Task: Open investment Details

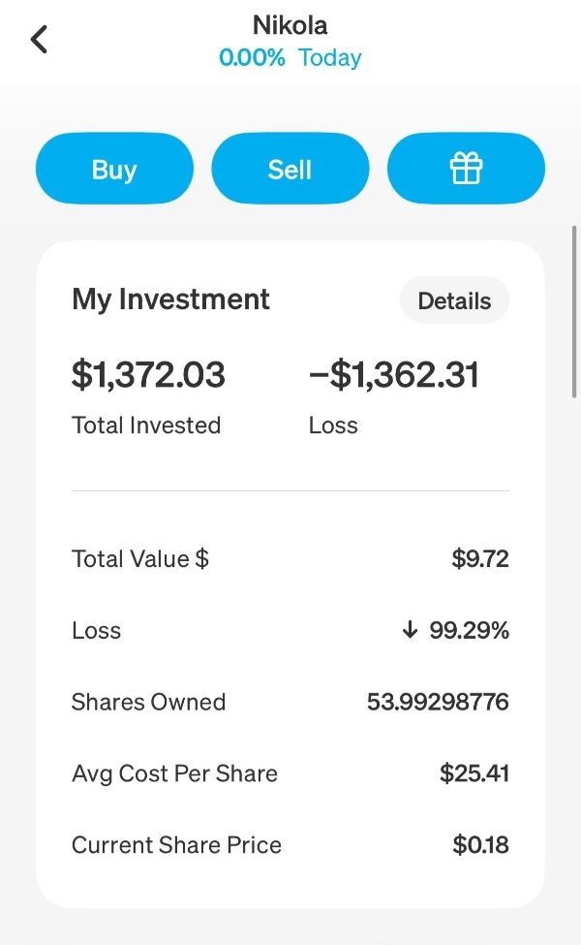Action: tap(454, 301)
